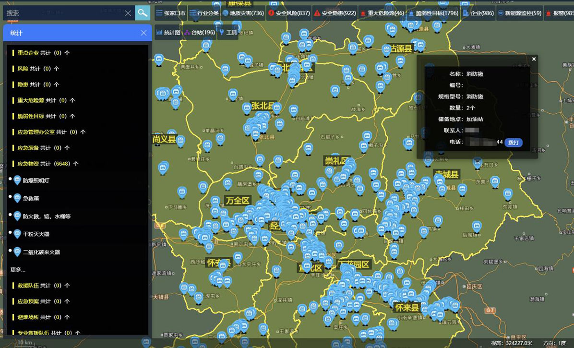Toggle the 重大危险源(46) layer

[x=382, y=13]
